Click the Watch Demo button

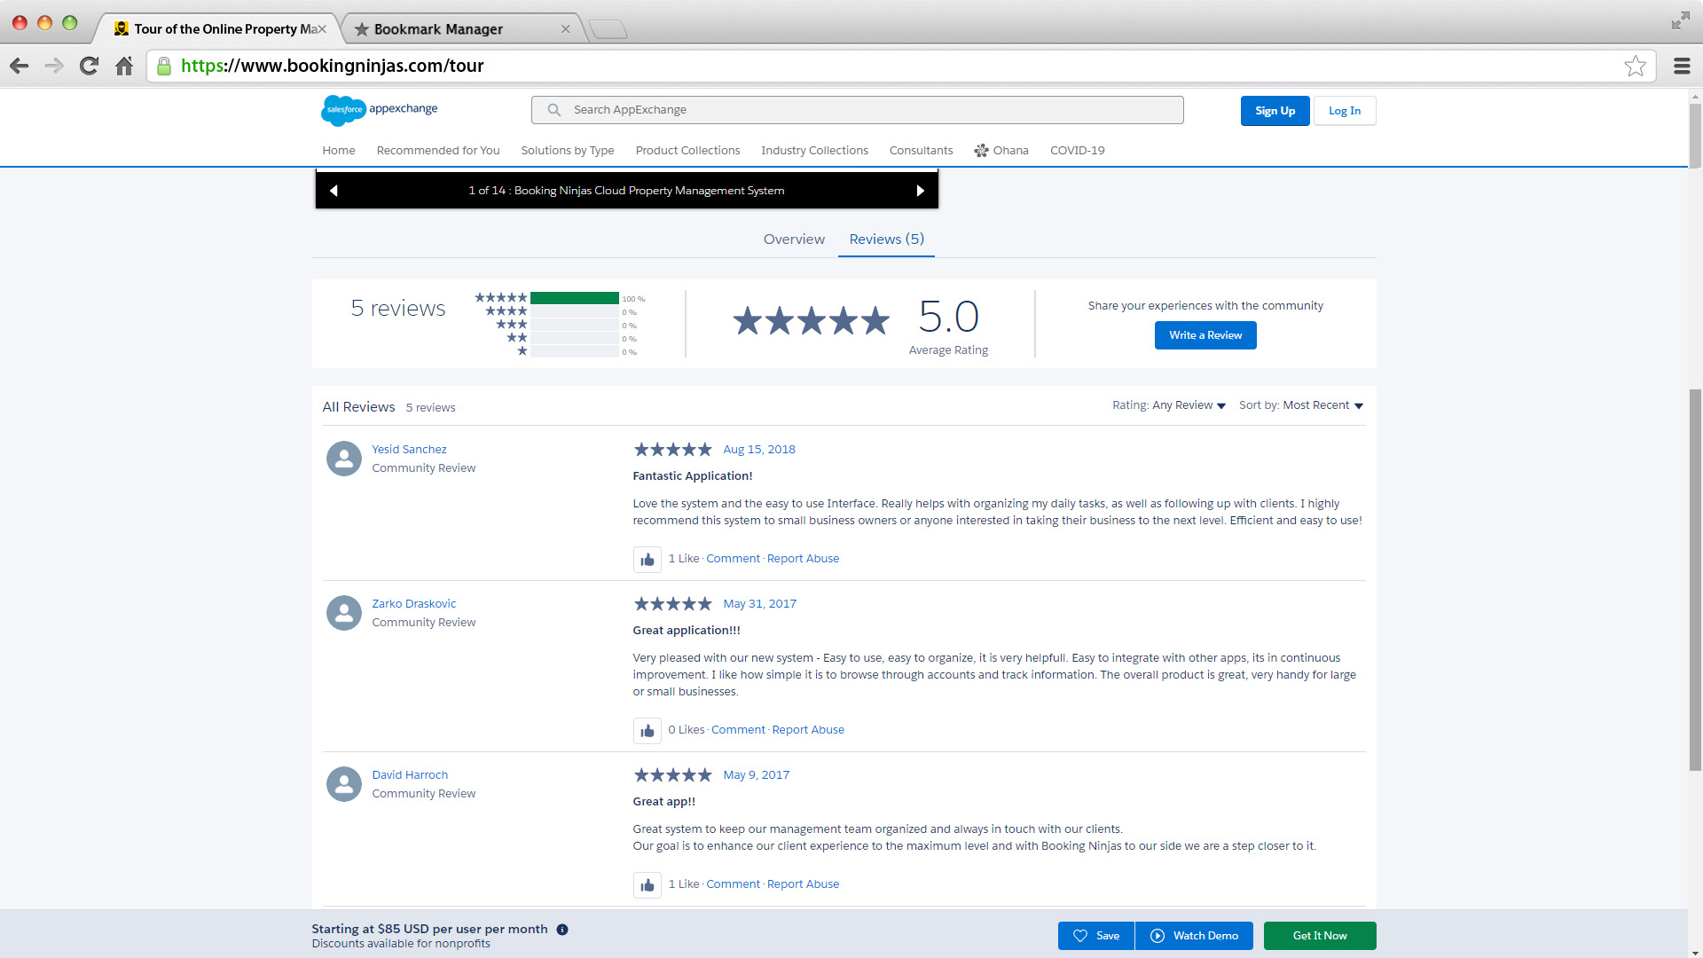point(1194,936)
